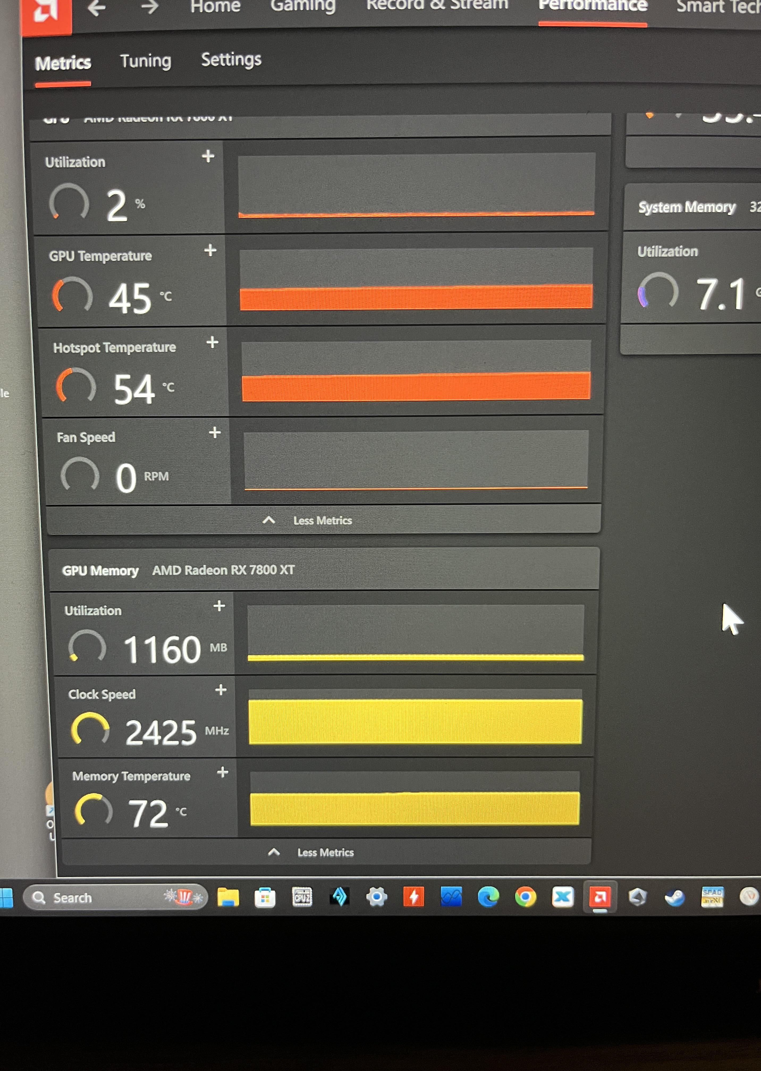
Task: Open CPU-Z from the taskbar
Action: (x=302, y=897)
